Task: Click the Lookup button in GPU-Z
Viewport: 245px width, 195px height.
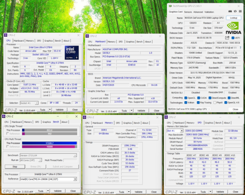Action: pyautogui.click(x=234, y=18)
